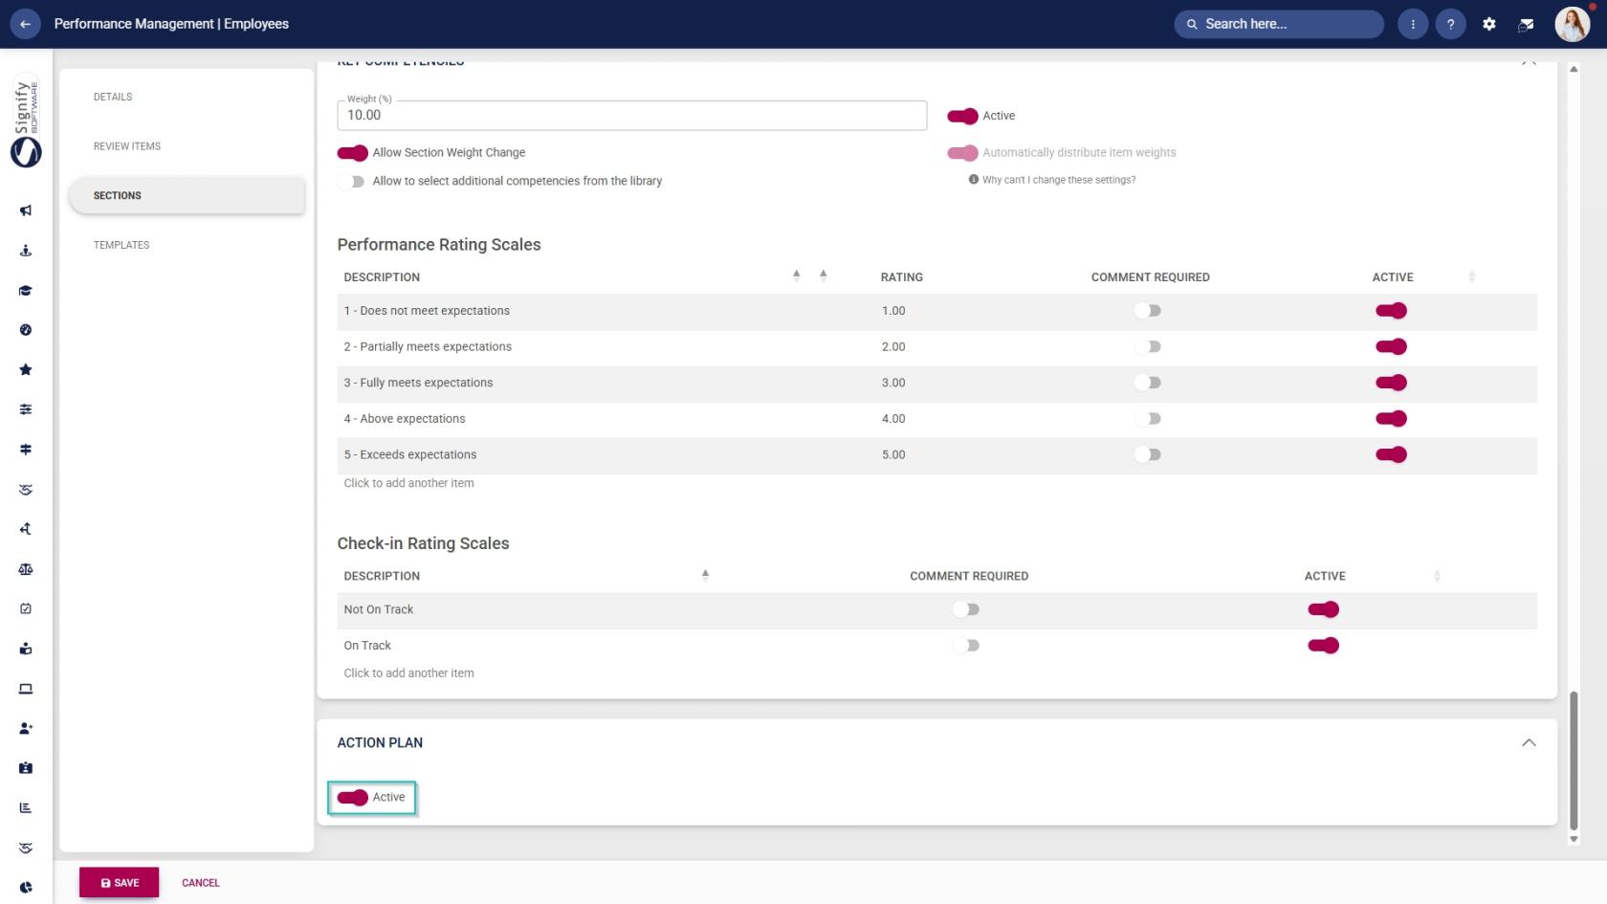
Task: Open the user profile avatar
Action: (x=1572, y=24)
